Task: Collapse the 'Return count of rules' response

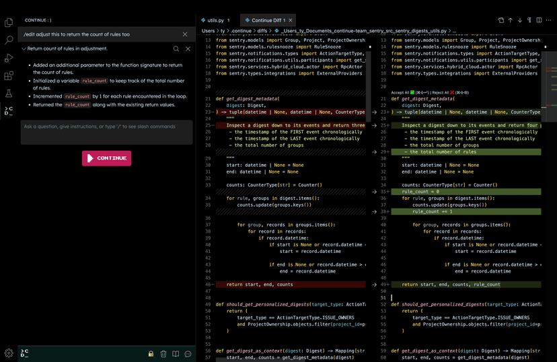Action: coord(24,48)
